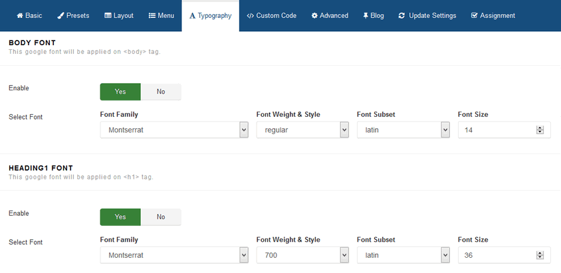The height and width of the screenshot is (273, 561).
Task: Click the Menu list icon
Action: (x=152, y=15)
